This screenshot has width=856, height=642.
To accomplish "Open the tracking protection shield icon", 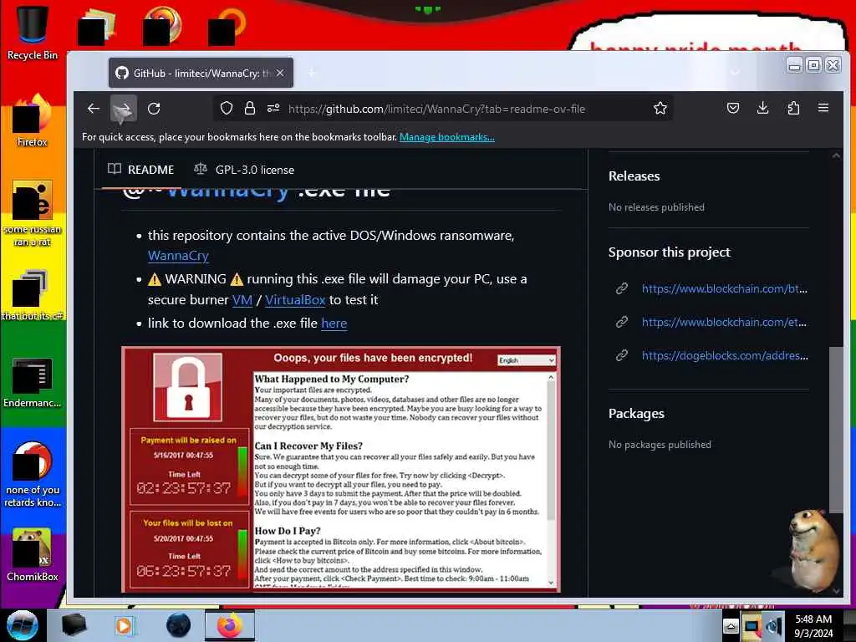I will pyautogui.click(x=227, y=108).
